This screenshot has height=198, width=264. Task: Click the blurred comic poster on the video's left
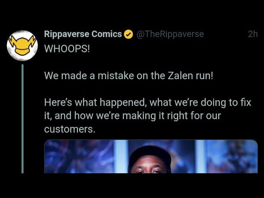click(x=79, y=156)
